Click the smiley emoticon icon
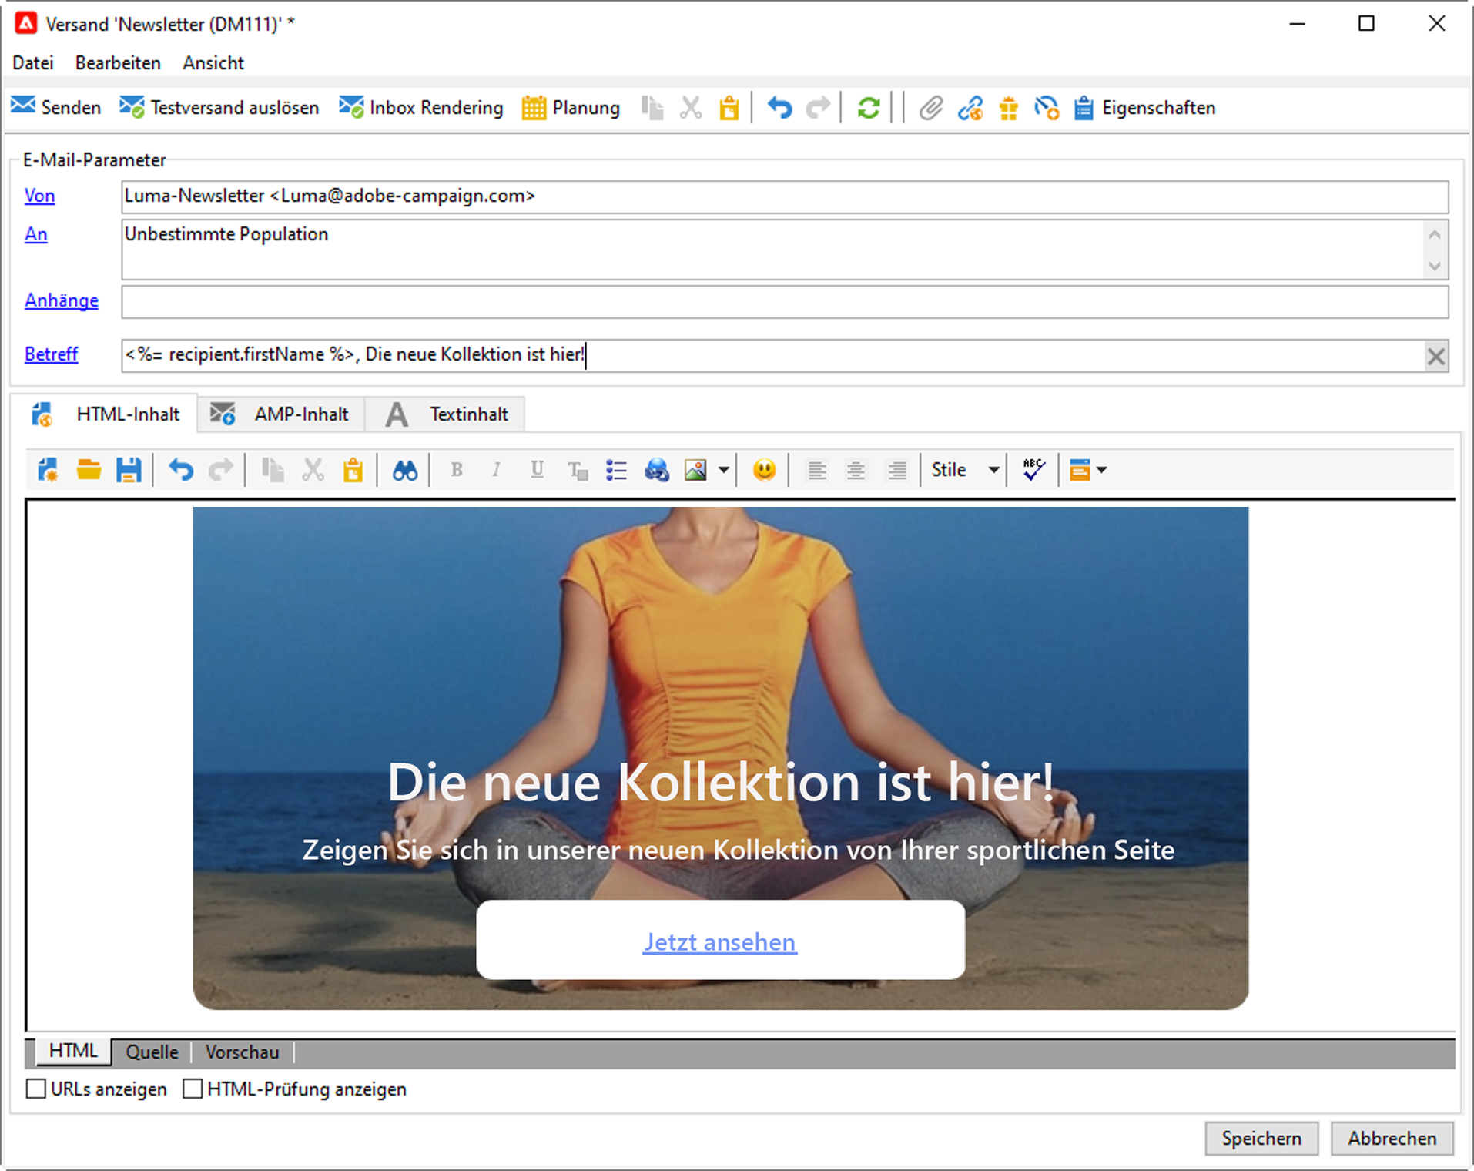 (764, 470)
